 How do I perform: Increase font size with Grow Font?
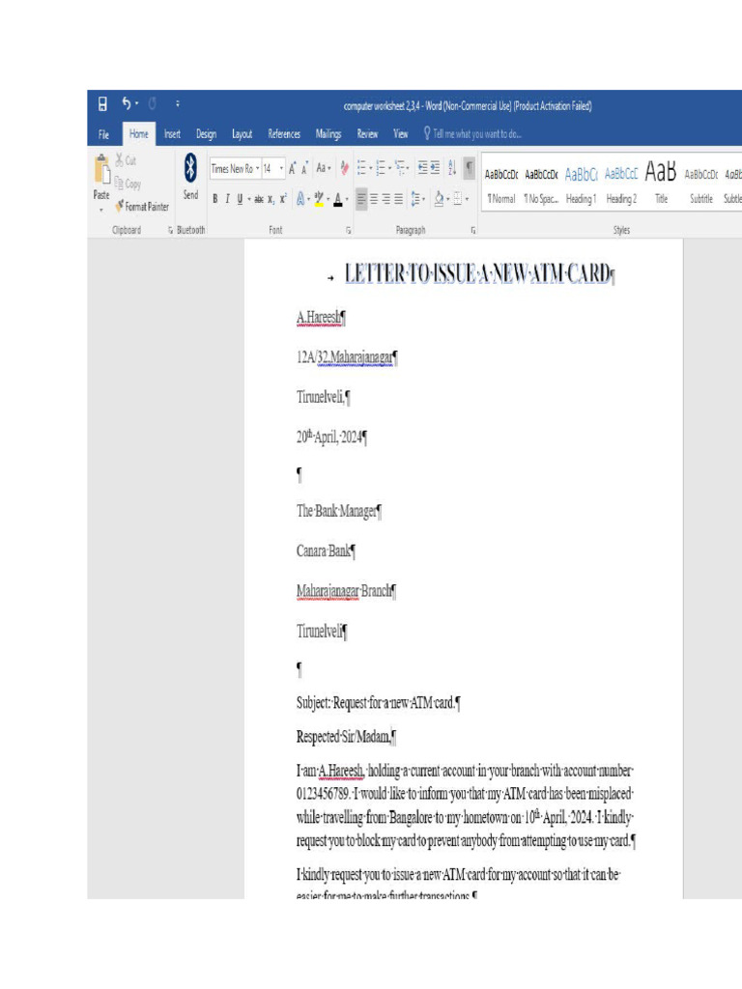[292, 168]
